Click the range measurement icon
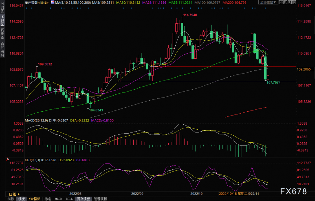 (x=285, y=3)
